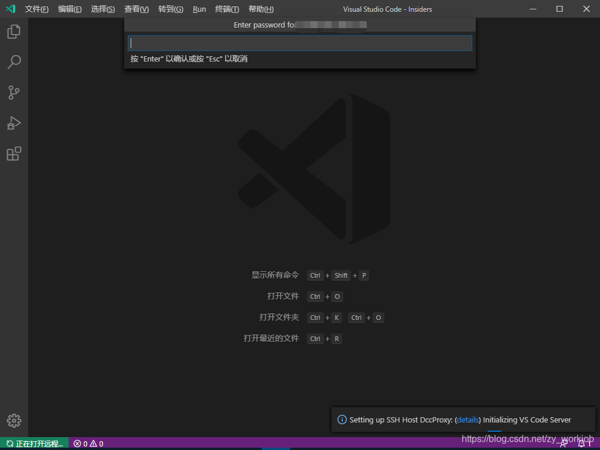600x450 pixels.
Task: Open the 终端(T) menu
Action: tap(227, 9)
